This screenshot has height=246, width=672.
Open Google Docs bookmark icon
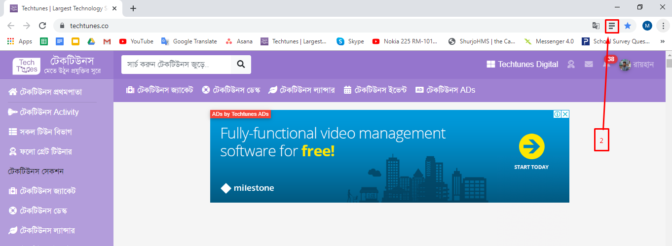(60, 41)
